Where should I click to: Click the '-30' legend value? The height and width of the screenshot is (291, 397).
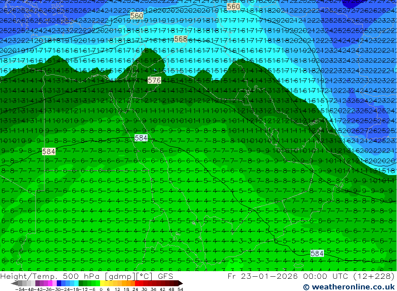(x=57, y=289)
